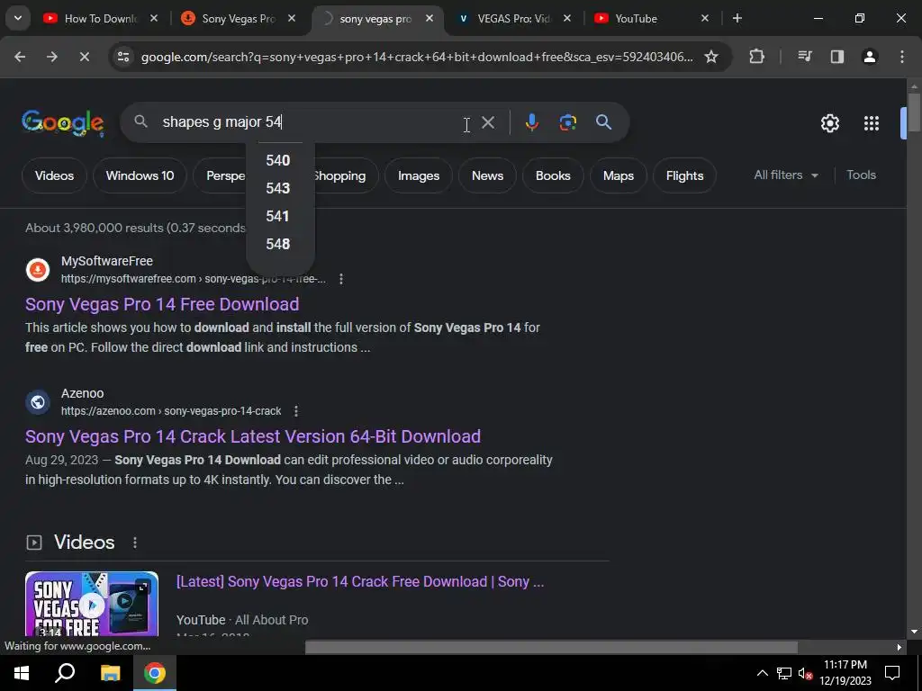The height and width of the screenshot is (691, 922).
Task: Open Latest Sony Vegas Pro 14 Crack video link
Action: pyautogui.click(x=360, y=582)
